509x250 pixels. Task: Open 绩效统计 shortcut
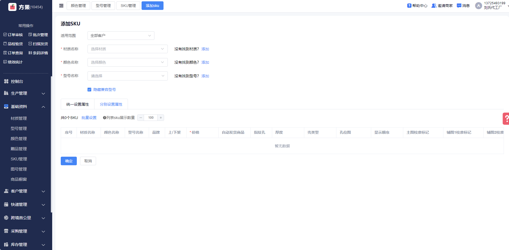pos(13,62)
